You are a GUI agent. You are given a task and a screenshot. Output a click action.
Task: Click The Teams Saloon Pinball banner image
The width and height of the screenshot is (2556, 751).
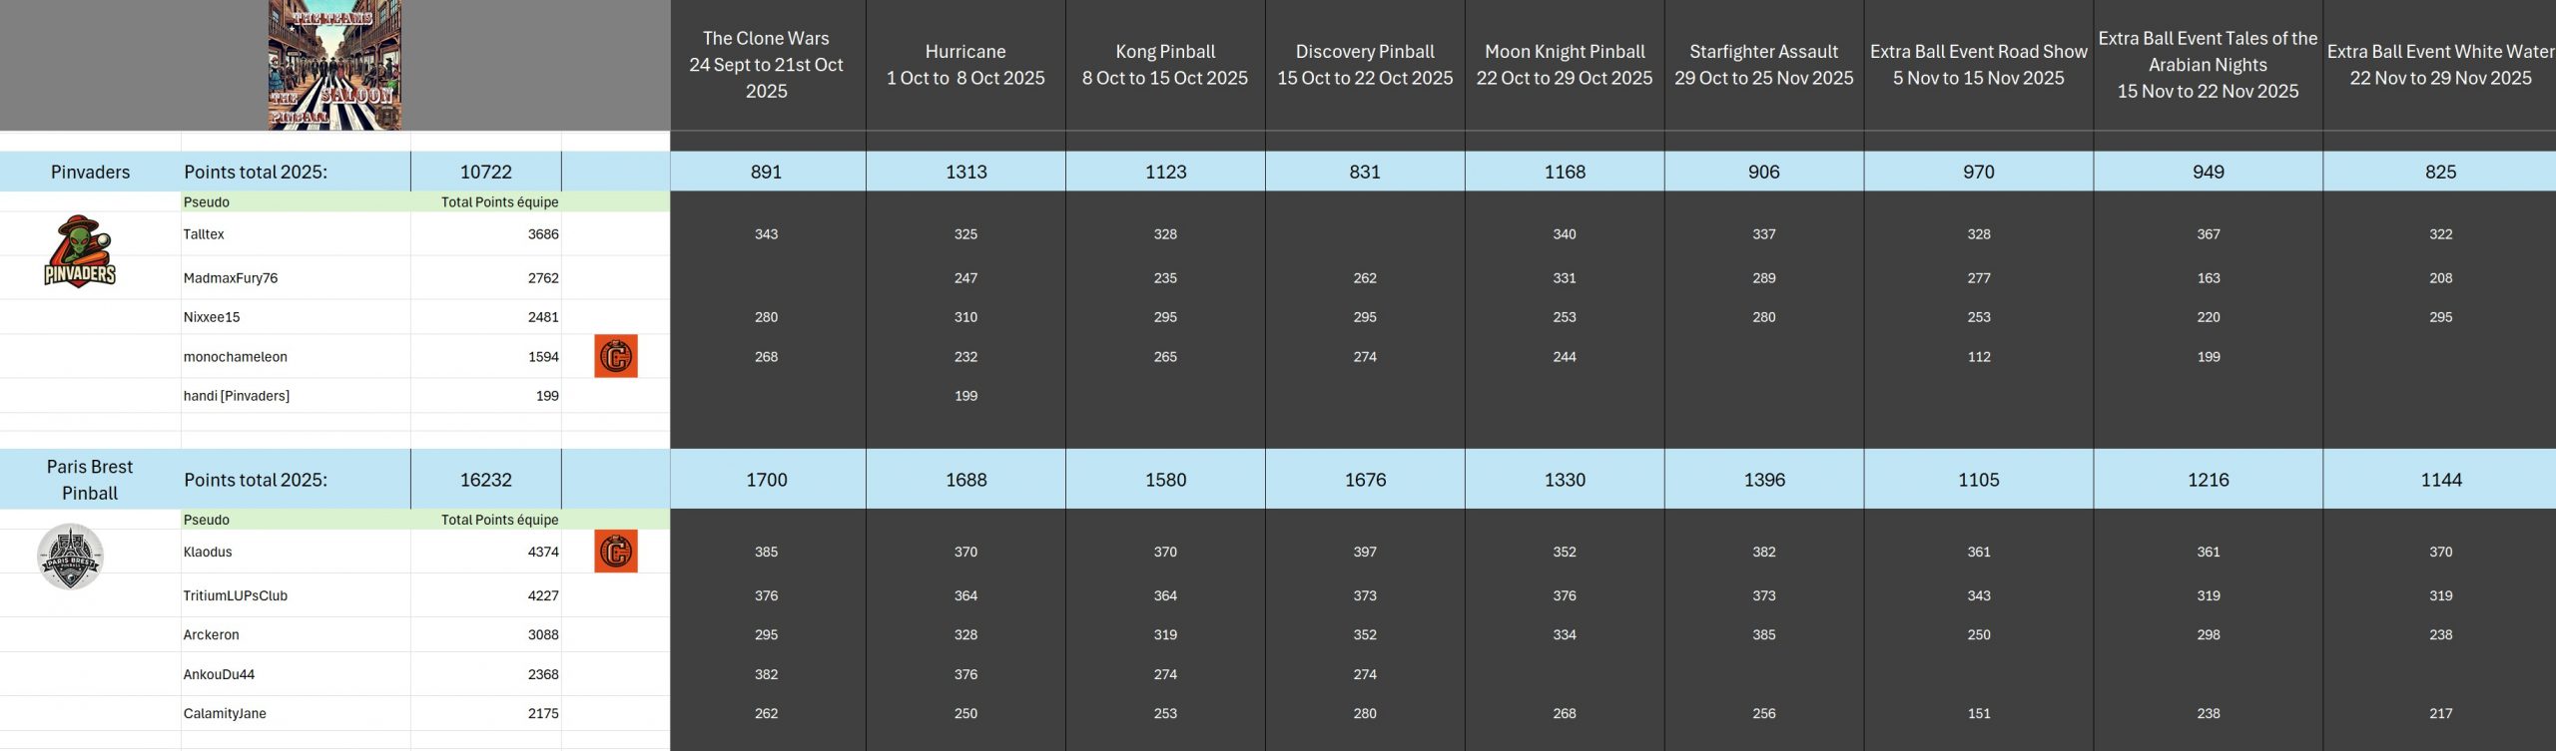tap(334, 66)
